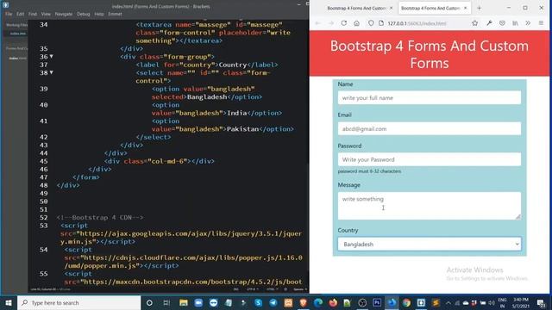Image resolution: width=552 pixels, height=310 pixels.
Task: Open Zoom app on the taskbar
Action: pos(198,302)
